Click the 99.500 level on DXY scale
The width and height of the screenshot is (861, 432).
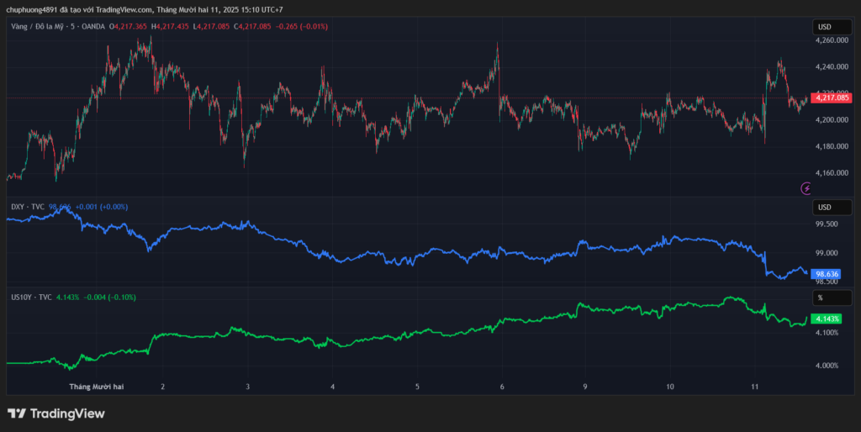click(x=828, y=224)
